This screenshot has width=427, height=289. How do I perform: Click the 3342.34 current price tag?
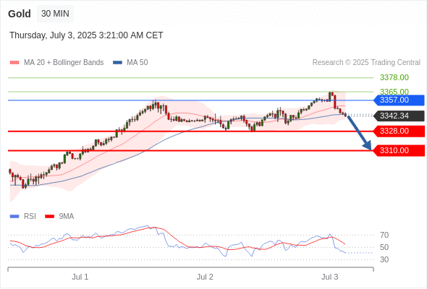tap(399, 116)
